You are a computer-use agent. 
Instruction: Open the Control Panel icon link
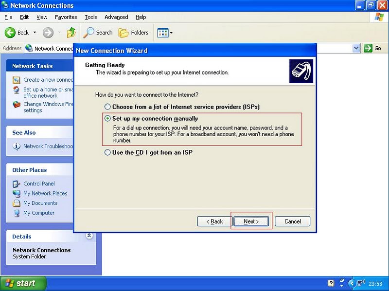click(17, 184)
